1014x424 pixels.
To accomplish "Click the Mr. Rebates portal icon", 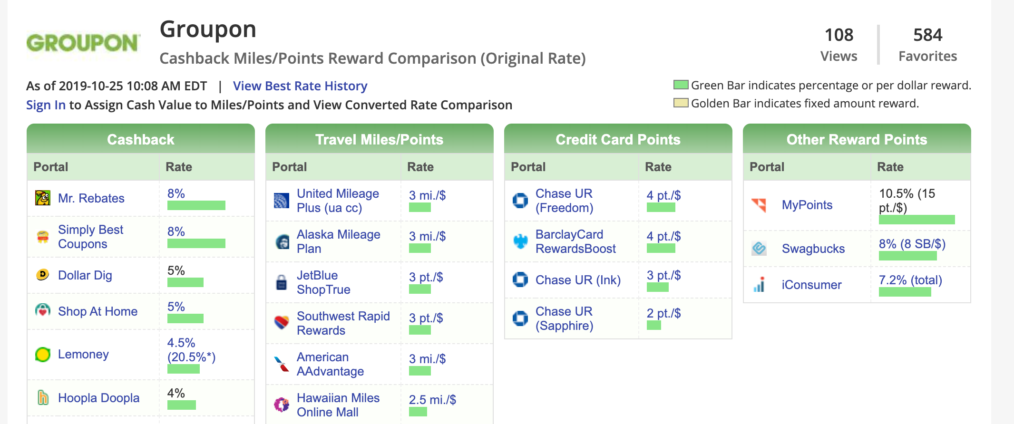I will click(x=43, y=198).
